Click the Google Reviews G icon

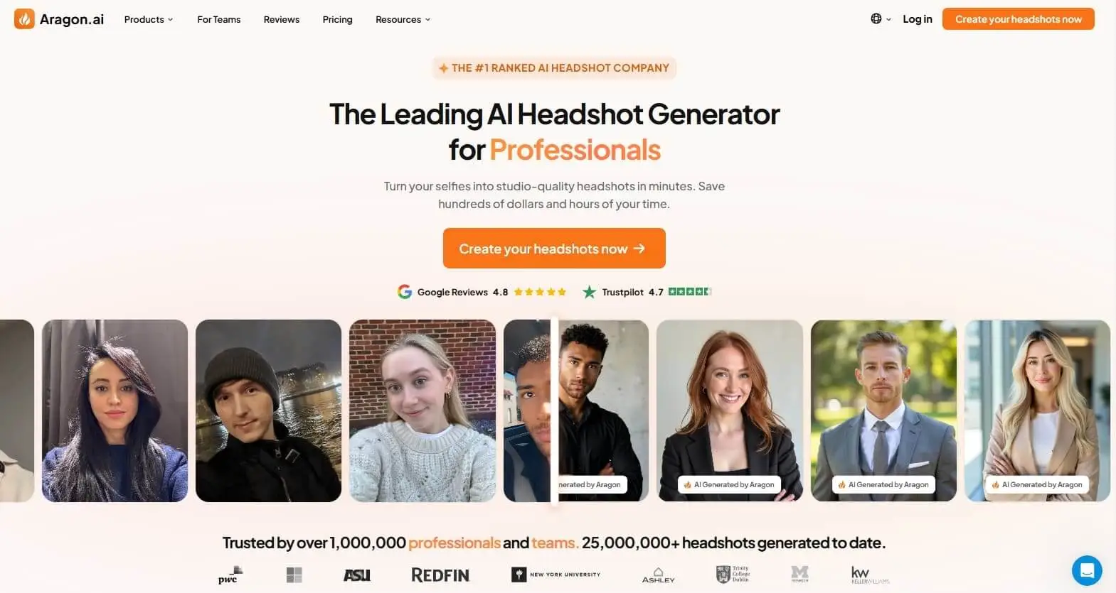click(x=405, y=292)
